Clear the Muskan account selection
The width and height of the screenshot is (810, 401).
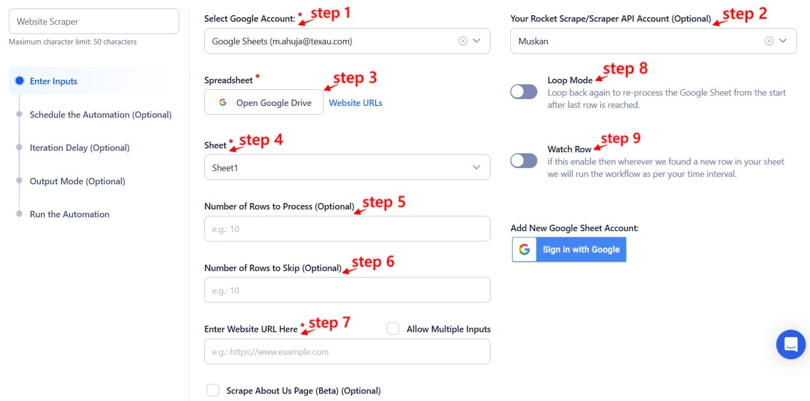768,41
